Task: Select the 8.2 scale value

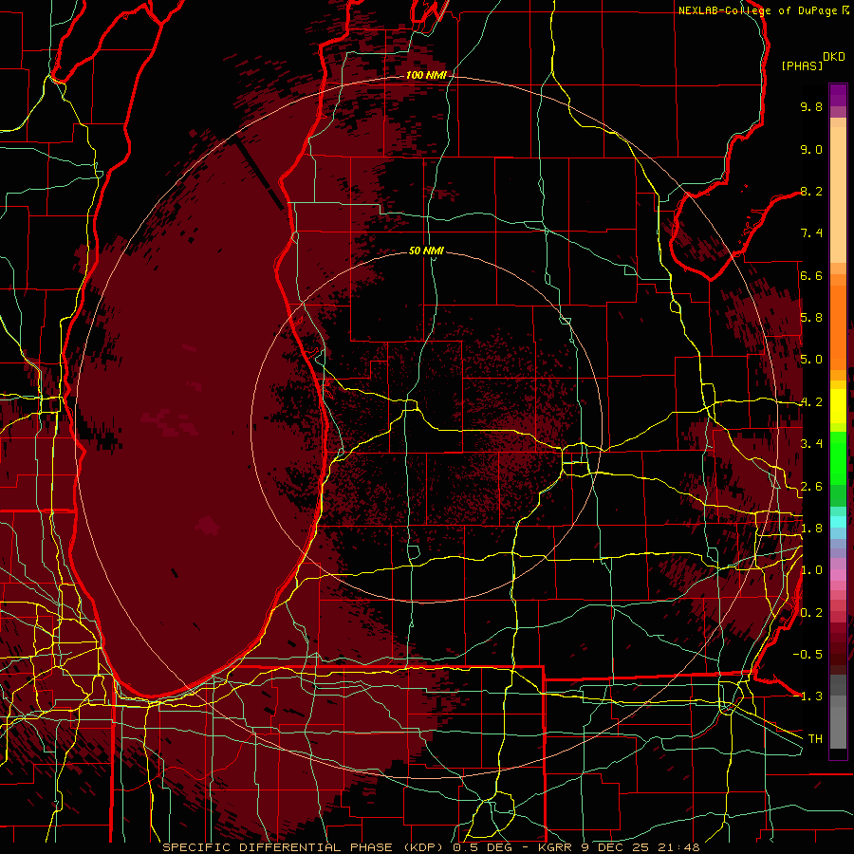Action: 811,191
